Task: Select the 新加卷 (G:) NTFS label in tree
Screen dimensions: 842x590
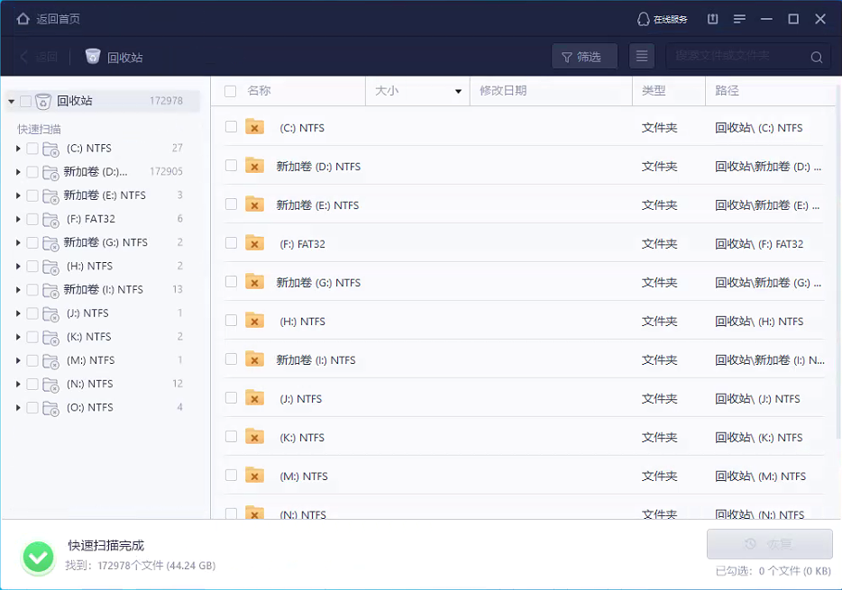Action: coord(105,242)
